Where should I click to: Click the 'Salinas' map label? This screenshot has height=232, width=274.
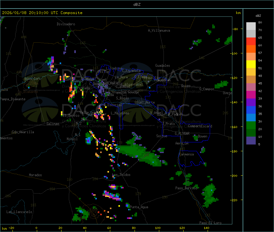(53, 124)
